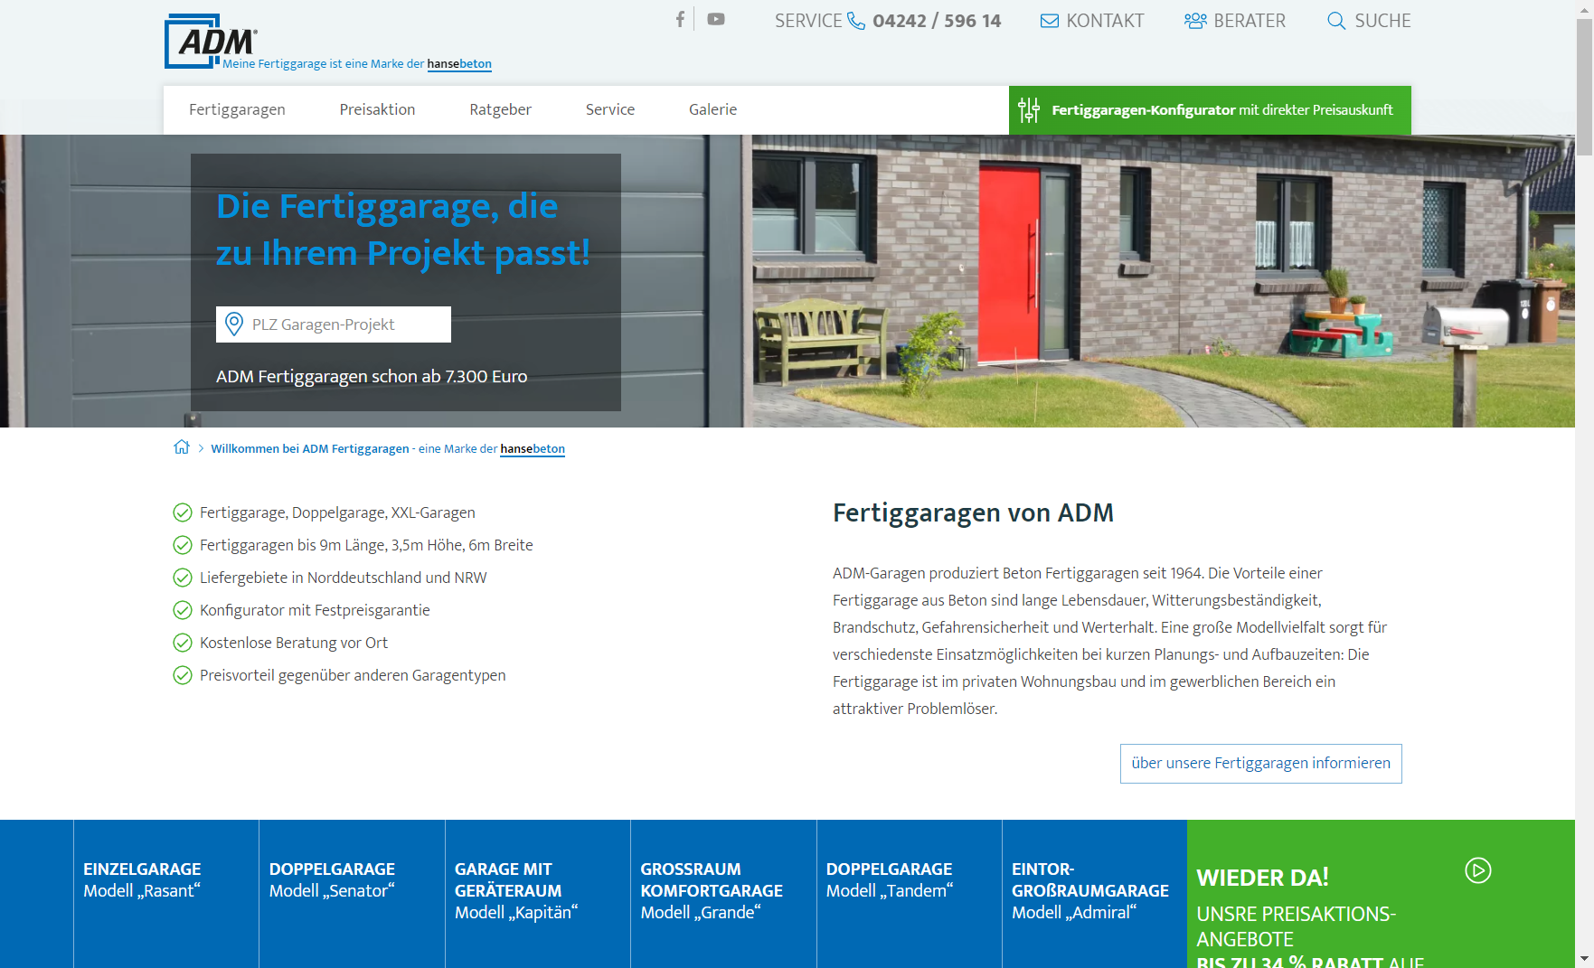Click checkmark icon beside Fertiggarage, Doppelgarage, XXL-Garagen
The width and height of the screenshot is (1594, 968).
[x=183, y=513]
